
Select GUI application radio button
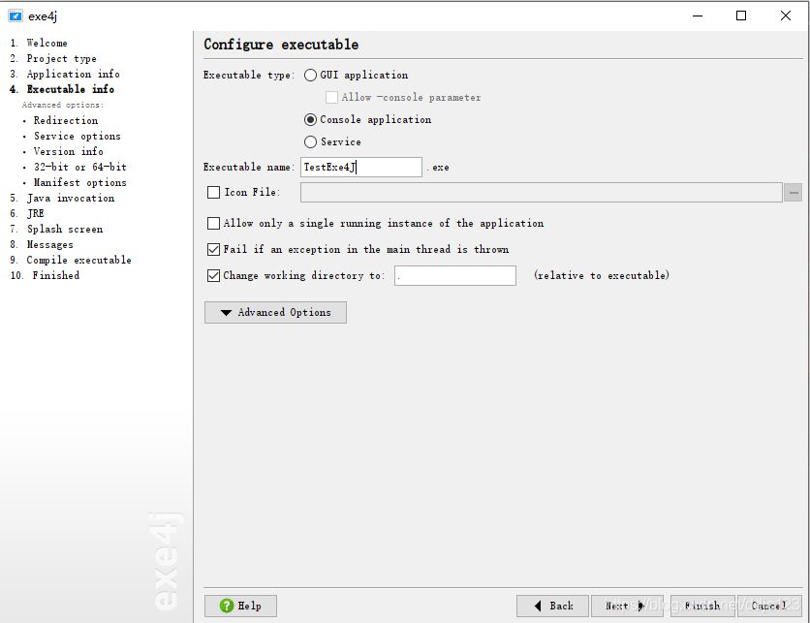point(310,76)
